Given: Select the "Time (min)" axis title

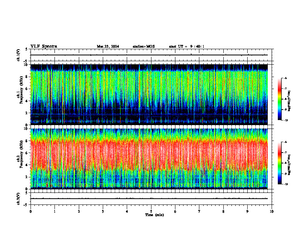Looking at the screenshot, I should point(155,215).
